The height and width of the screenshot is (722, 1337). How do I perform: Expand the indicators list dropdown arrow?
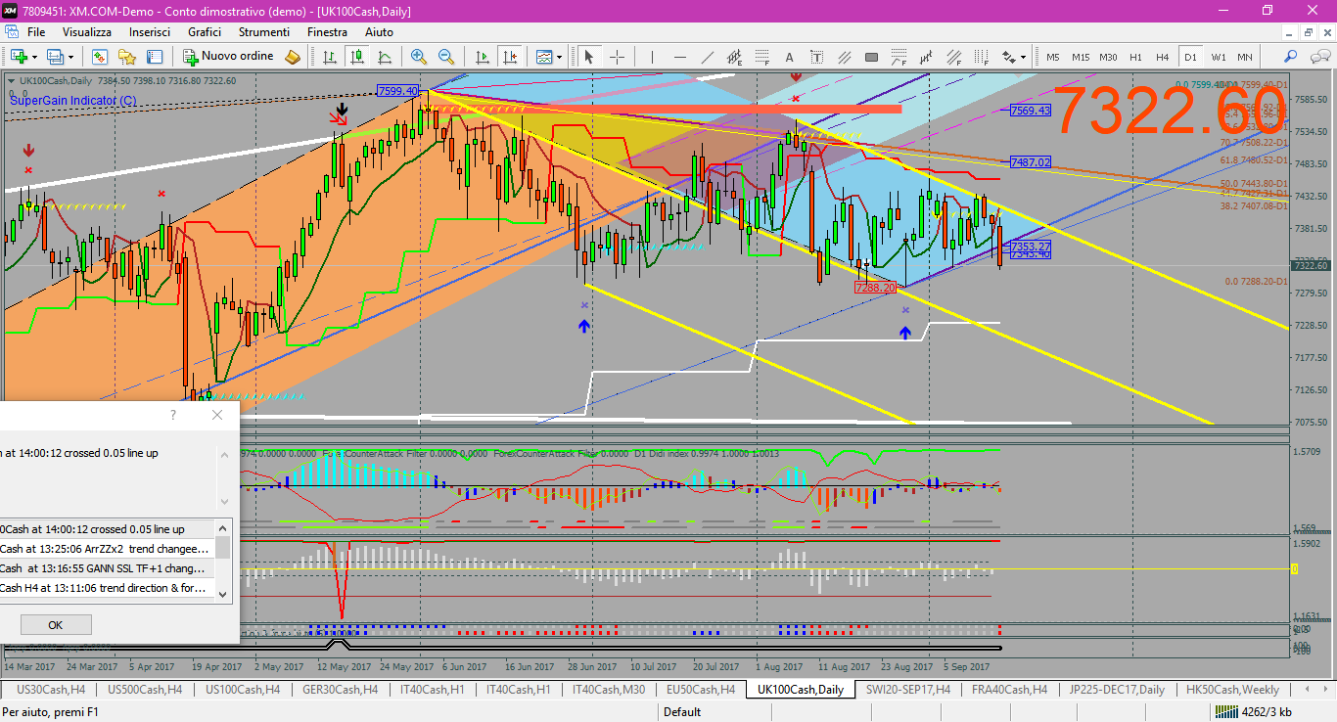coord(560,57)
